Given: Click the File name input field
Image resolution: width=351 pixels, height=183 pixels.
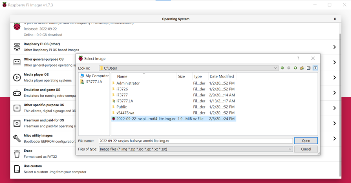Looking at the screenshot, I should tap(196, 141).
